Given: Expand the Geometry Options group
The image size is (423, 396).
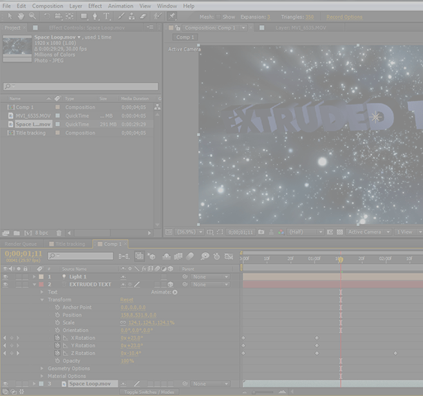Looking at the screenshot, I should click(41, 368).
